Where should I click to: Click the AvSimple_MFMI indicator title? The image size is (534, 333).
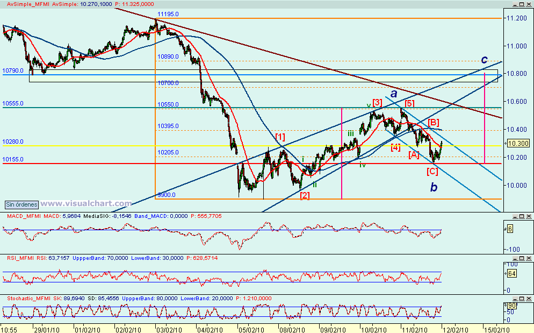(28, 4)
